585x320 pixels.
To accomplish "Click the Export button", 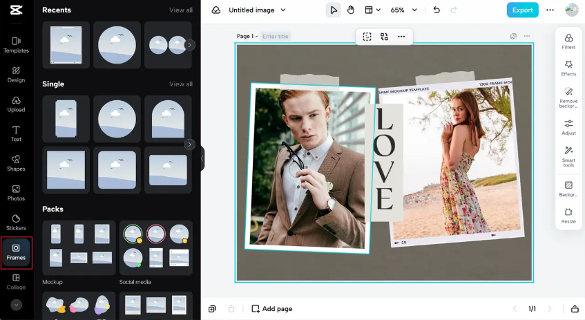I will (x=522, y=10).
